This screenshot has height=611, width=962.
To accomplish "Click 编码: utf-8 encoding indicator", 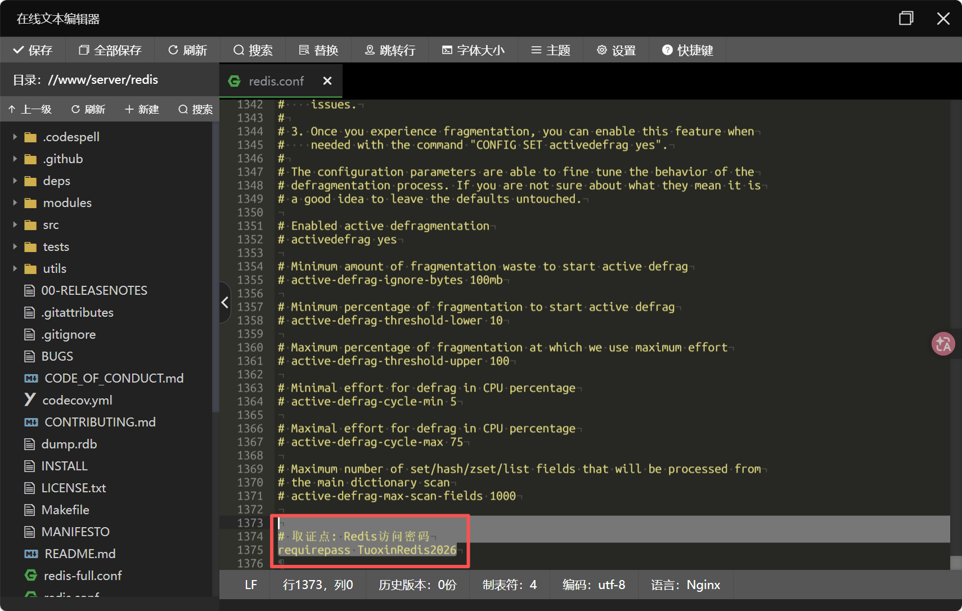I will (x=594, y=585).
